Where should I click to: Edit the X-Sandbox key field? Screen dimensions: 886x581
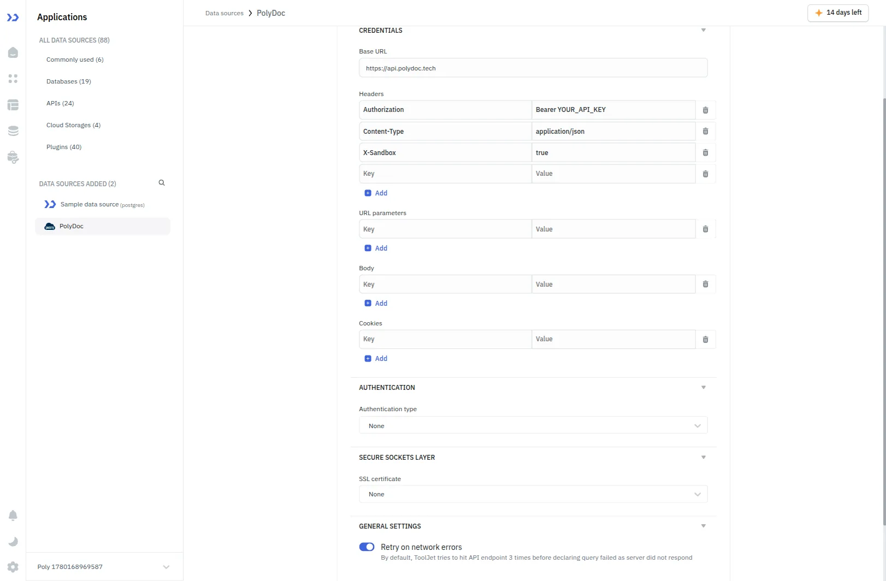(x=445, y=153)
